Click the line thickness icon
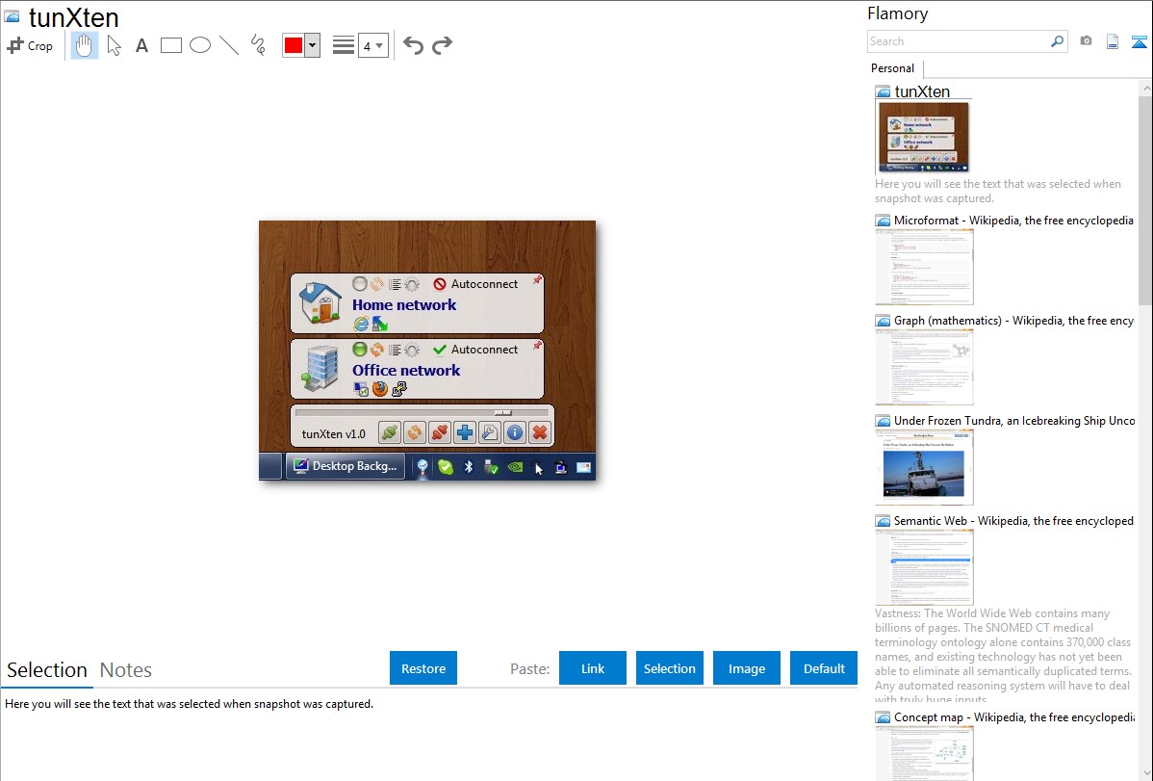Viewport: 1153px width, 781px height. 344,45
